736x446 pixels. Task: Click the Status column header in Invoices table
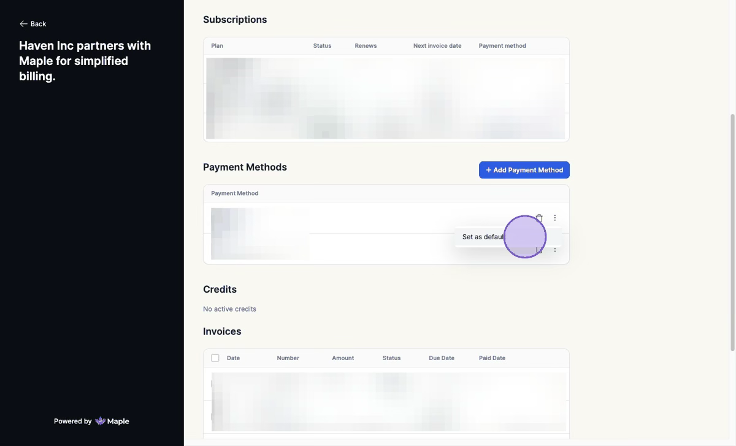click(x=391, y=358)
